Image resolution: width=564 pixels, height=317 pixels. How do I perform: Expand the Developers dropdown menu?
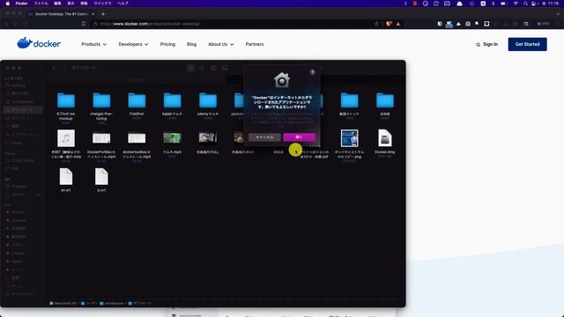pos(133,44)
